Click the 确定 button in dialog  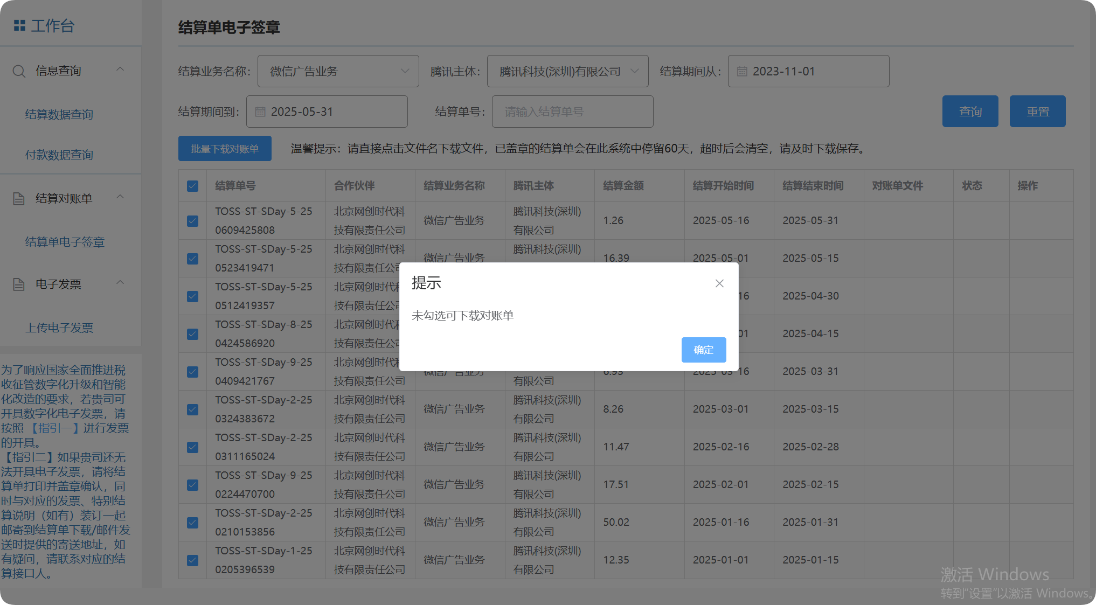click(x=703, y=350)
